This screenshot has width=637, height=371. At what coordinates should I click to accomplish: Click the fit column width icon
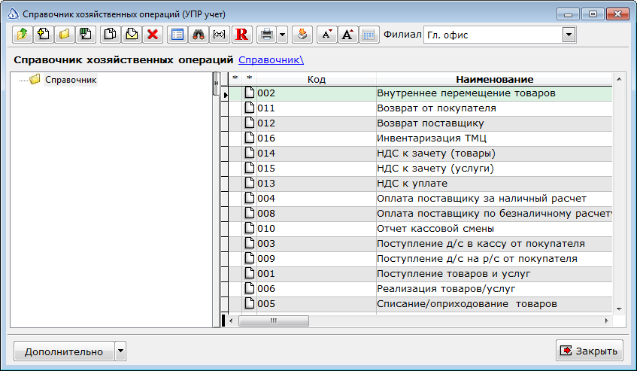coord(220,35)
